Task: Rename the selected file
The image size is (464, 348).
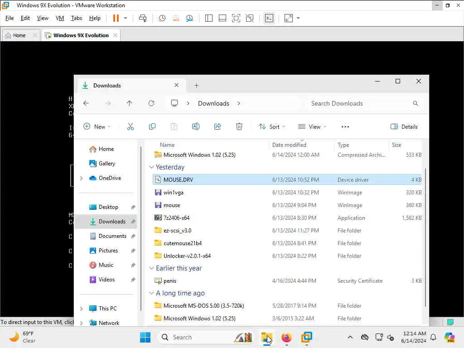Action: pos(196,127)
